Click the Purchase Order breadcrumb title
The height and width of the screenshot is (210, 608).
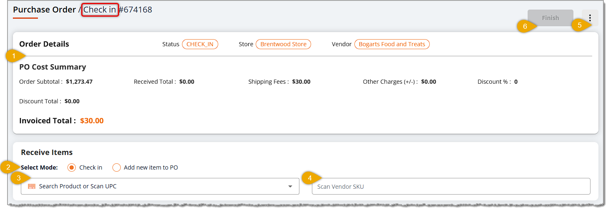45,10
